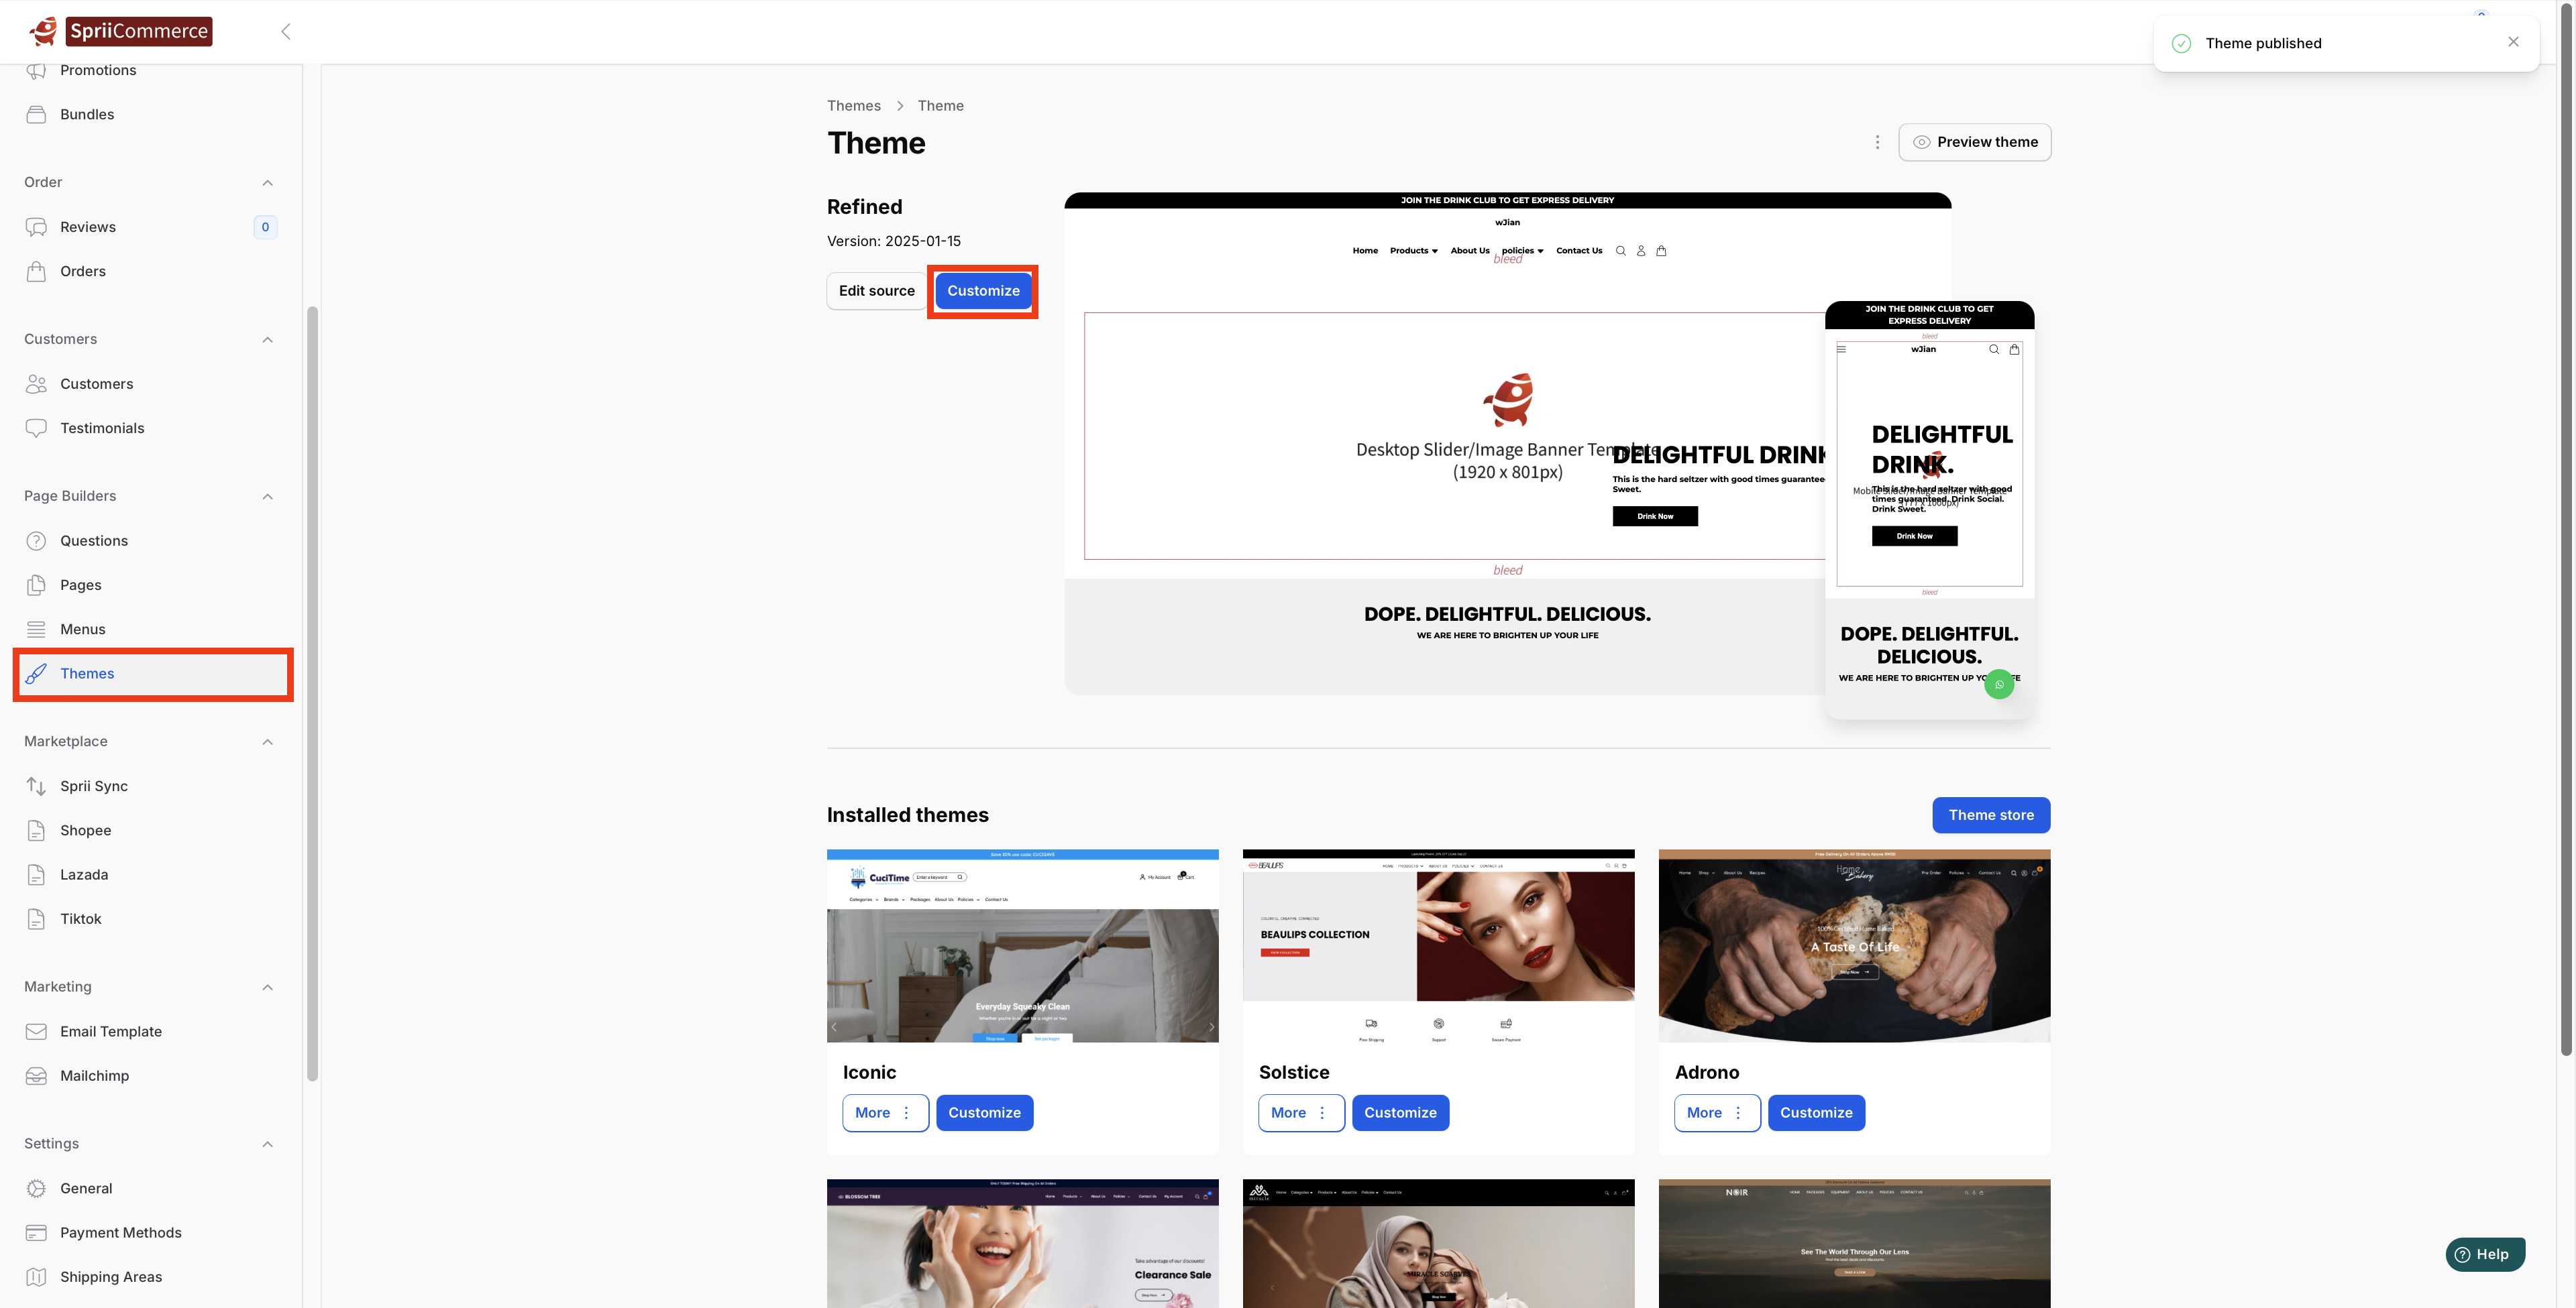Click the Payment Methods card icon
Viewport: 2576px width, 1308px height.
pyautogui.click(x=36, y=1232)
